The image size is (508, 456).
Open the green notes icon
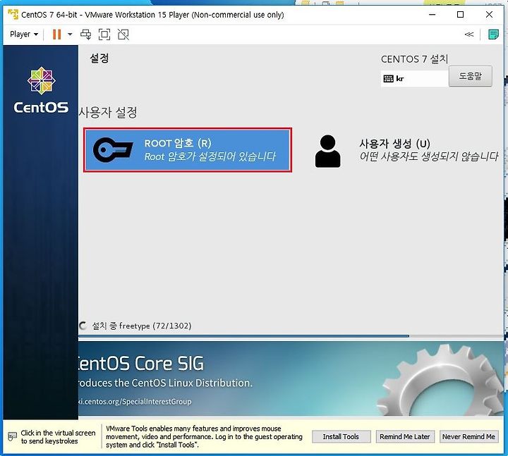pyautogui.click(x=493, y=35)
